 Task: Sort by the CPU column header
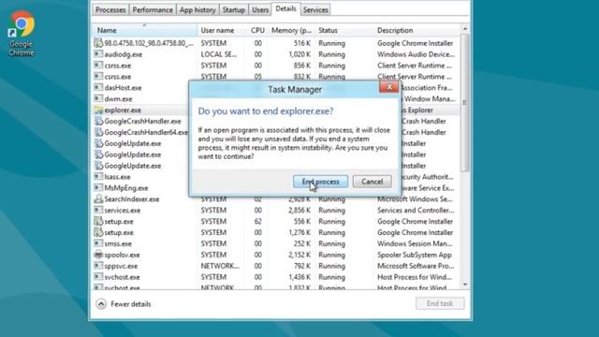(x=257, y=30)
